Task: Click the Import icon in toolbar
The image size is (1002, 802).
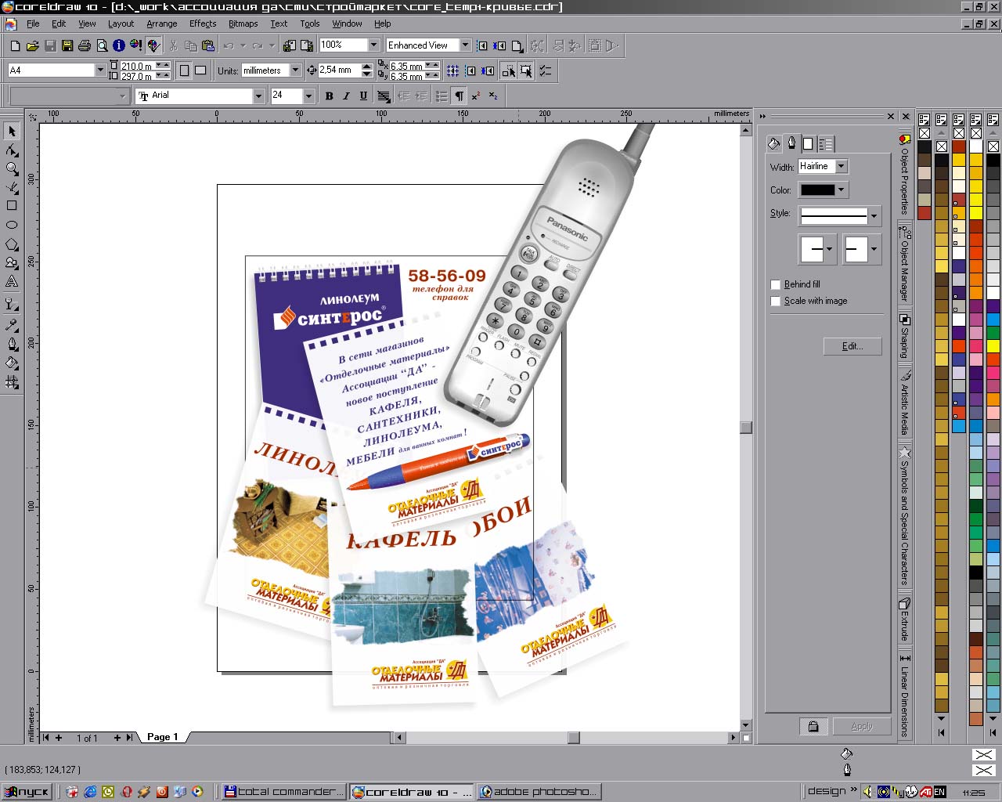Action: [290, 45]
